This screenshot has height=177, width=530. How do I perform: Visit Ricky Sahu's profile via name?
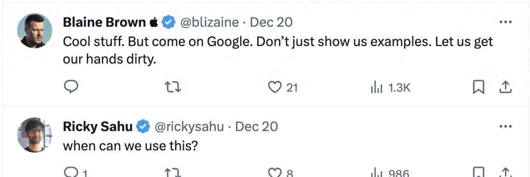(x=98, y=126)
